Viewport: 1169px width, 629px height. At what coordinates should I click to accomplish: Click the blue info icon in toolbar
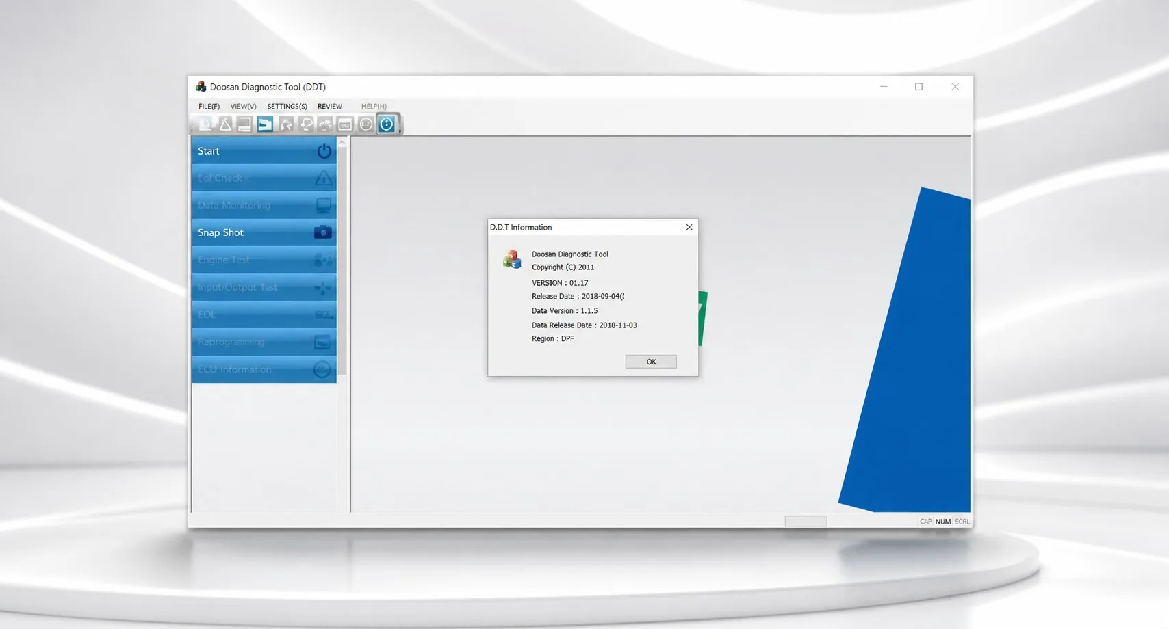click(x=387, y=124)
